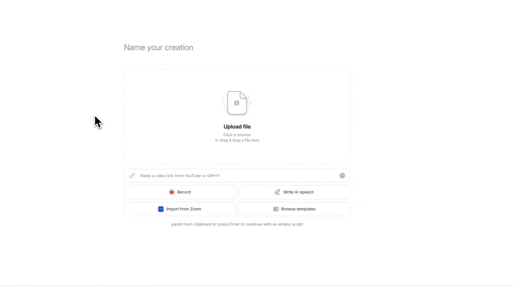Click the "paste from clipboard or press Enter" hint
Screen dimensions: 514x288
(x=237, y=224)
